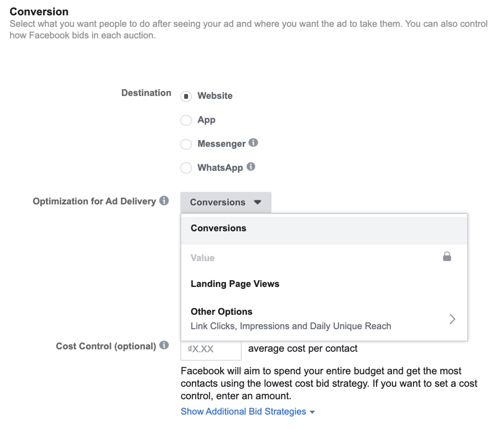Open the Optimization for Ad Delivery info tooltip
The image size is (497, 429).
click(x=164, y=201)
